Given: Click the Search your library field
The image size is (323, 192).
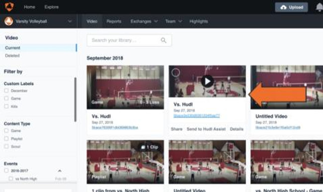Looking at the screenshot, I should [x=129, y=40].
